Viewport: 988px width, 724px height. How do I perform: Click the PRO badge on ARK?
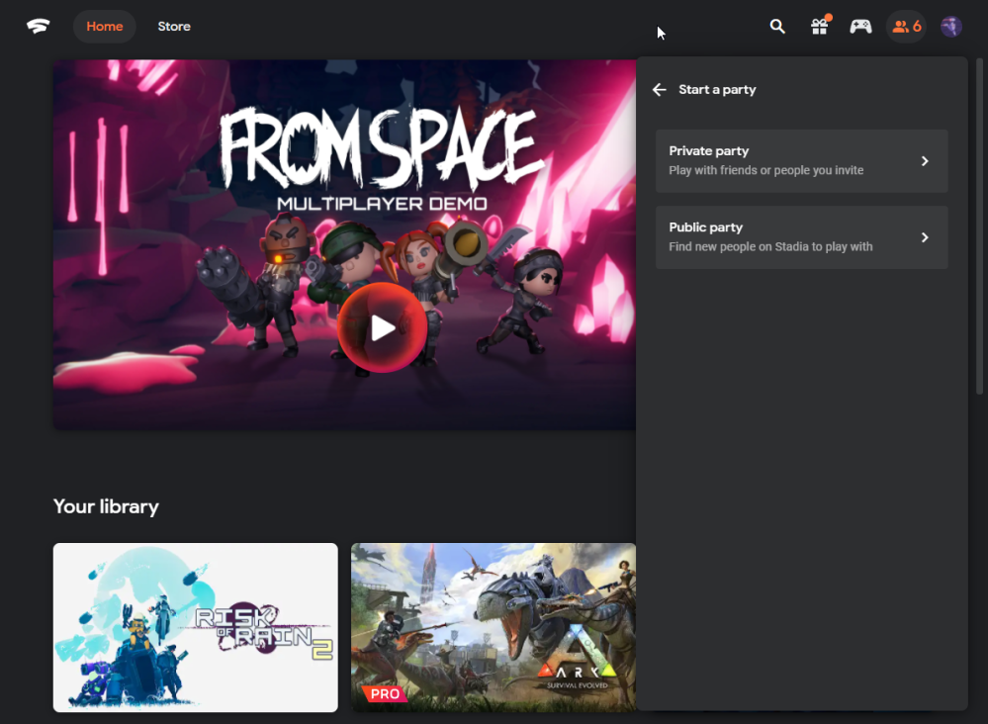tap(385, 694)
